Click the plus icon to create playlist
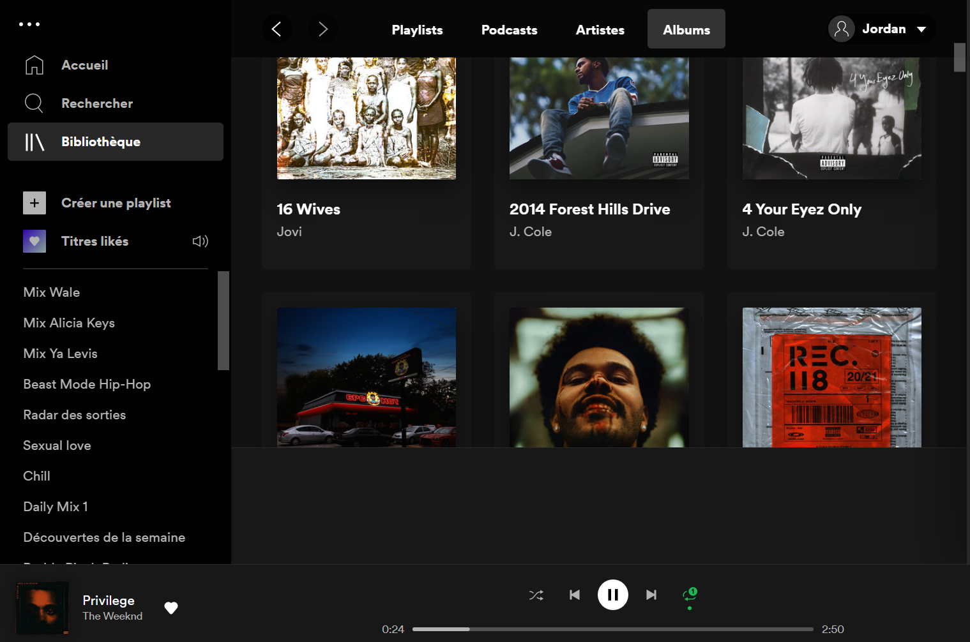 point(34,203)
